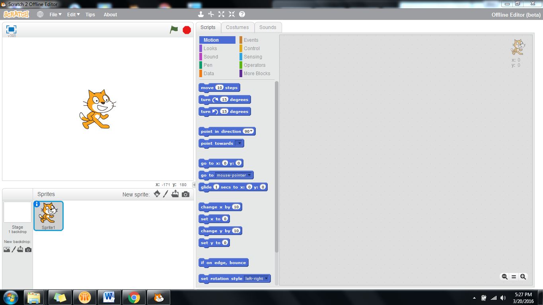Open the File menu
Viewport: 543px width, 305px height.
pyautogui.click(x=55, y=14)
